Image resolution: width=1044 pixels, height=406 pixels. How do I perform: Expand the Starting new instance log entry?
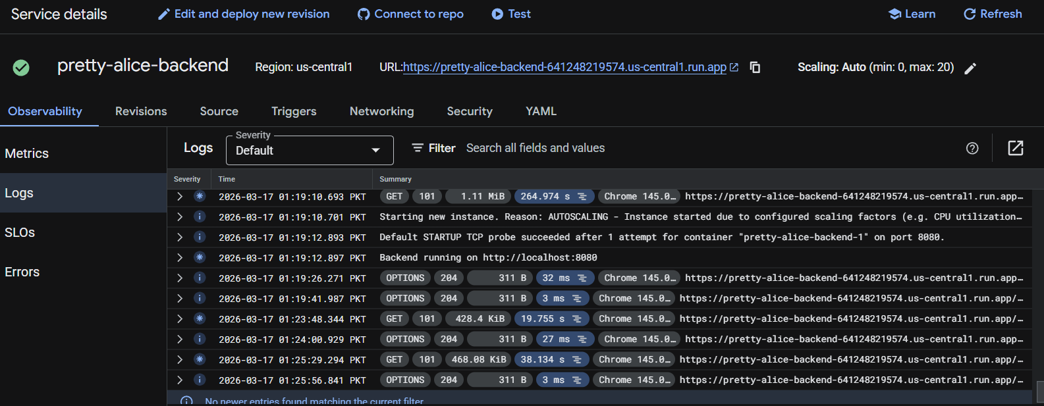click(x=179, y=216)
